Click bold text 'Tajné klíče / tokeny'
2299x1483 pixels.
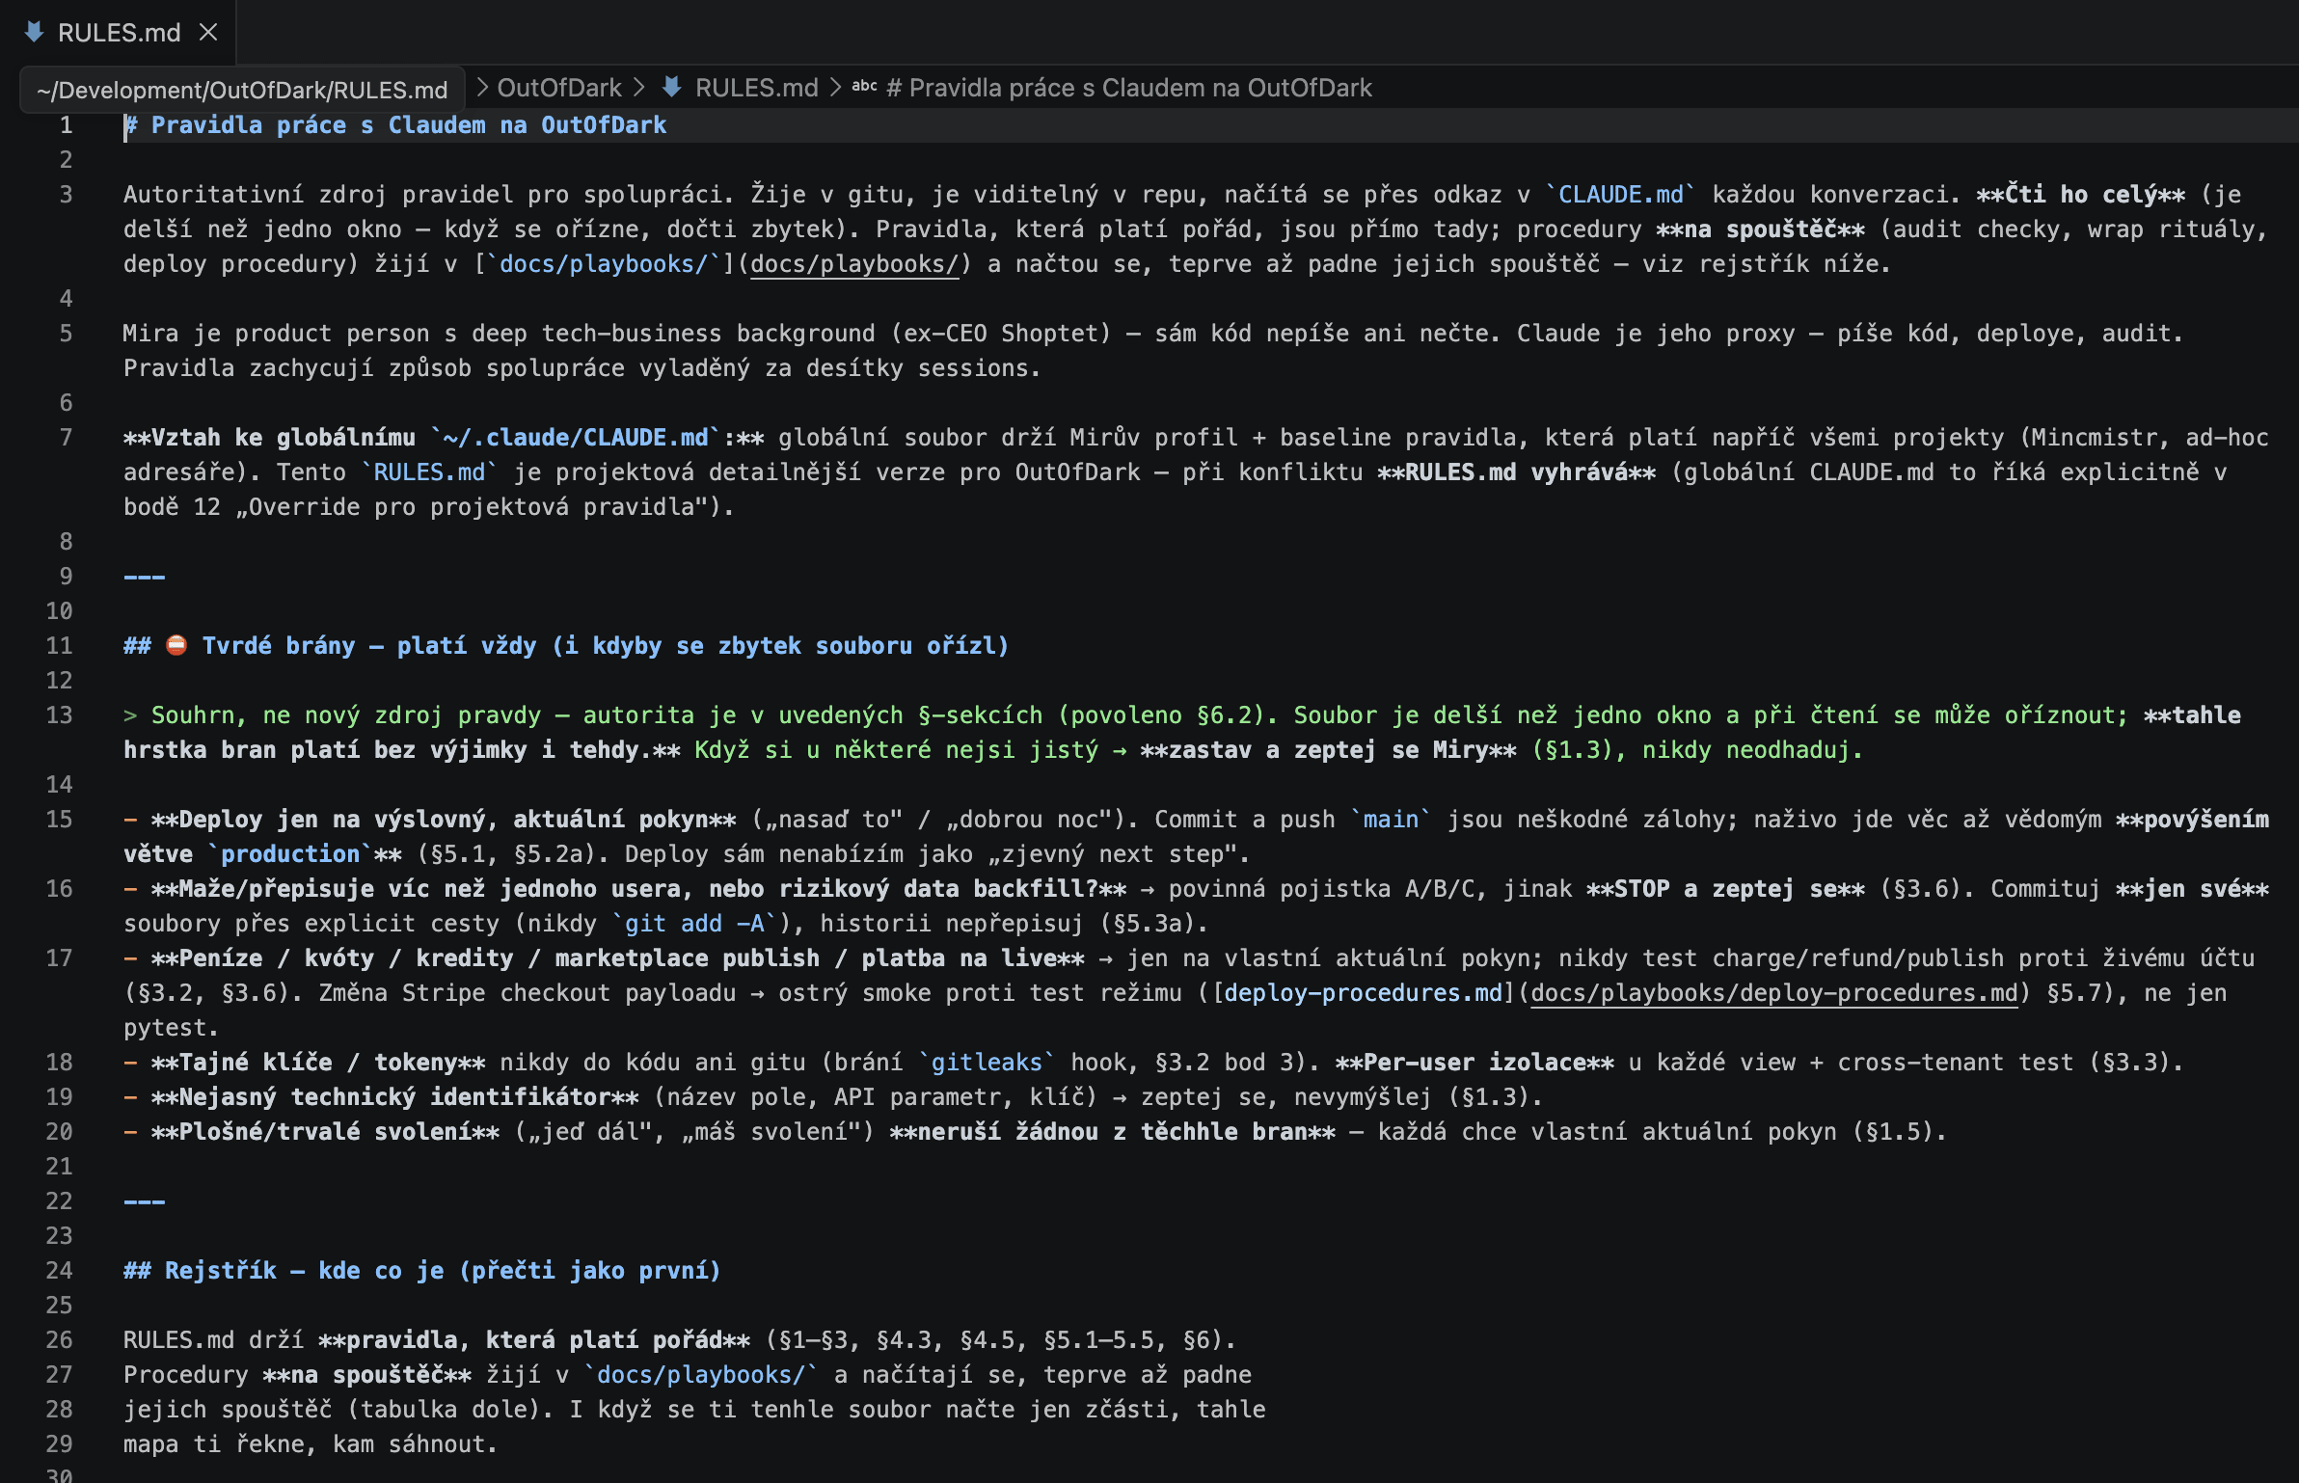(318, 1063)
